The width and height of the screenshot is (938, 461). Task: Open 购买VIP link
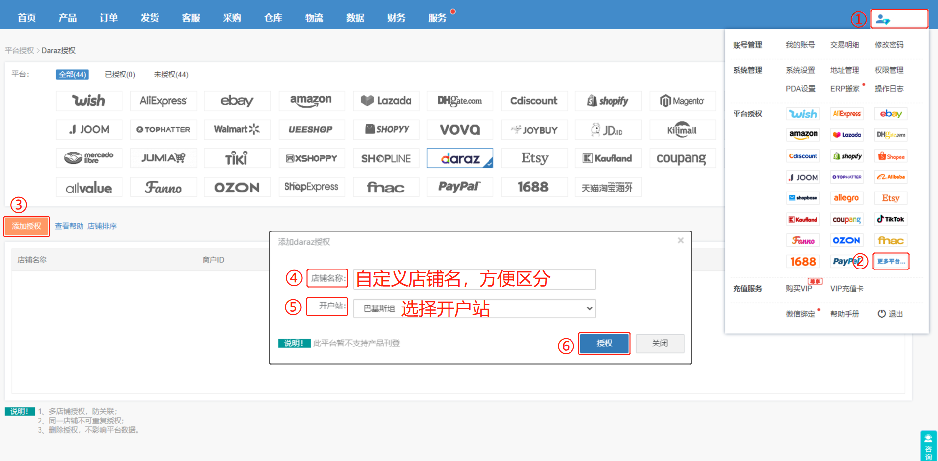tap(799, 289)
